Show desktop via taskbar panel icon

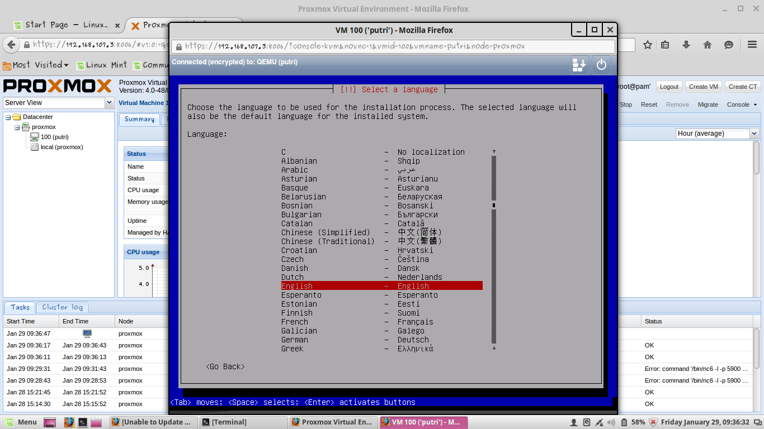point(50,422)
